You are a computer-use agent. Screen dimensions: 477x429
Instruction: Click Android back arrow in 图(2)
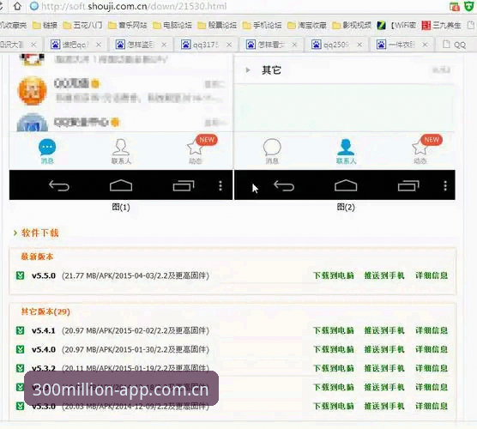[x=284, y=185]
